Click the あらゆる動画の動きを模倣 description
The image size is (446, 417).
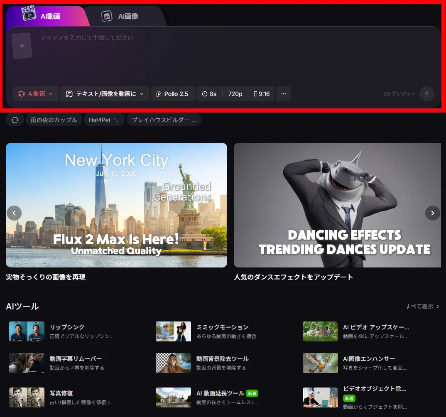(x=226, y=336)
